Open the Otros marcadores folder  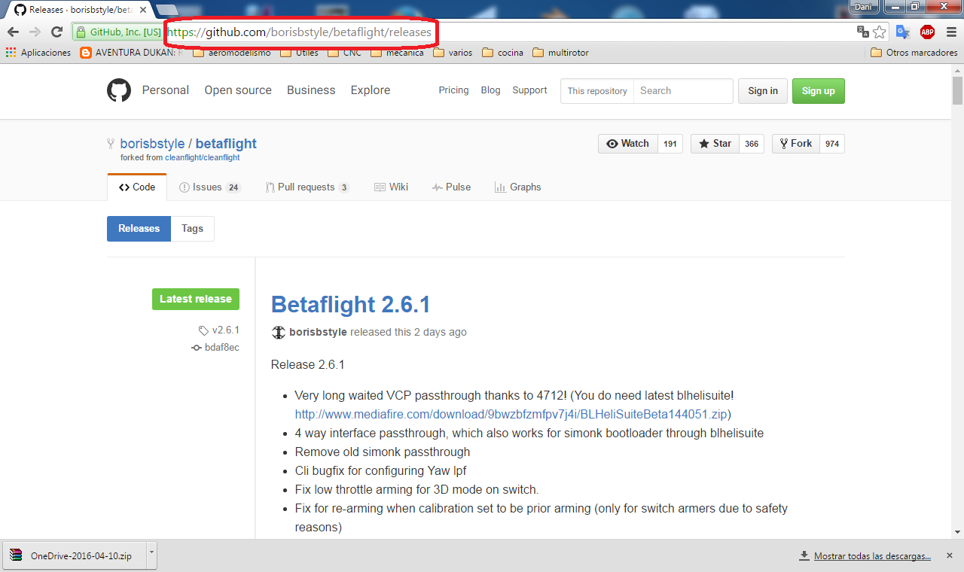pyautogui.click(x=914, y=53)
